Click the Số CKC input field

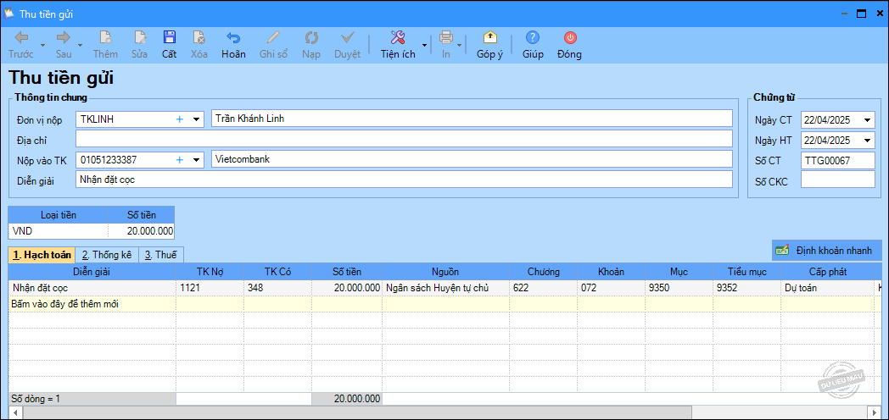click(x=838, y=181)
